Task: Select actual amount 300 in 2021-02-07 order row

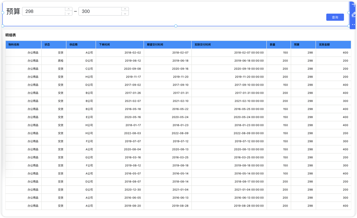Action: point(333,101)
